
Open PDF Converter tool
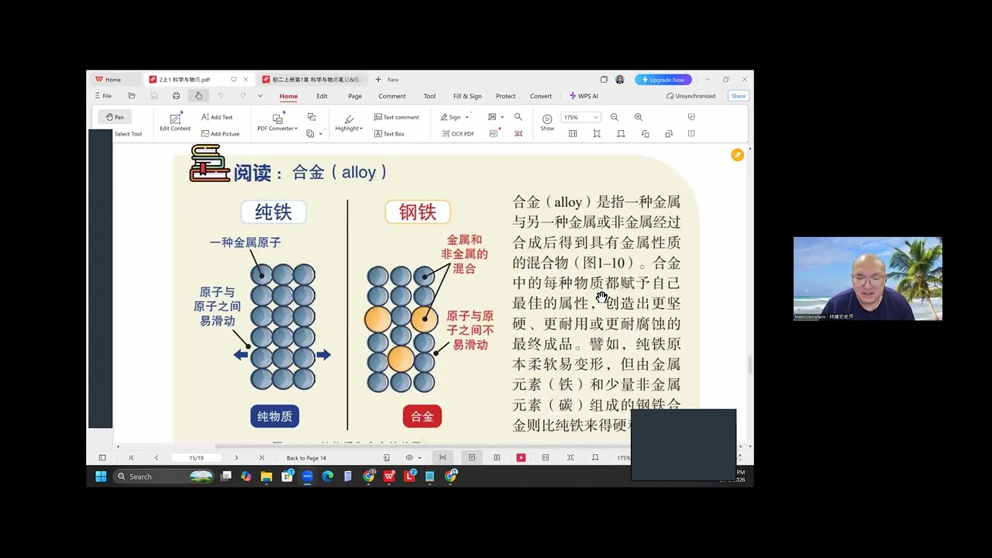coord(277,122)
